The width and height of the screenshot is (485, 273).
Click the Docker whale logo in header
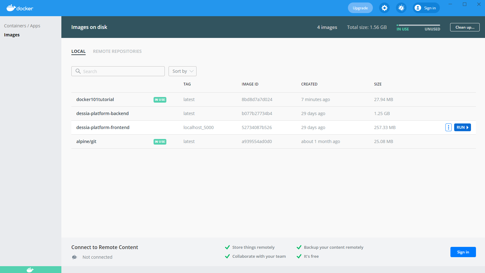[20, 8]
